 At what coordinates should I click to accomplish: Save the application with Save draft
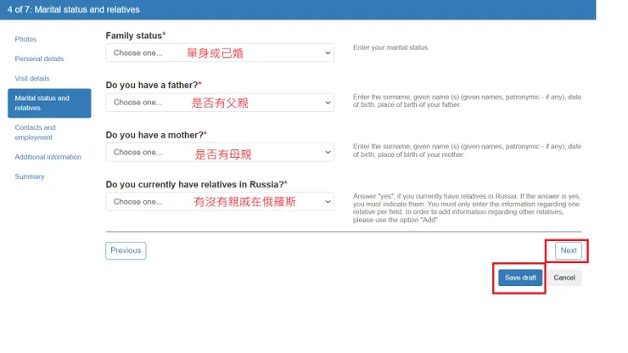click(520, 277)
